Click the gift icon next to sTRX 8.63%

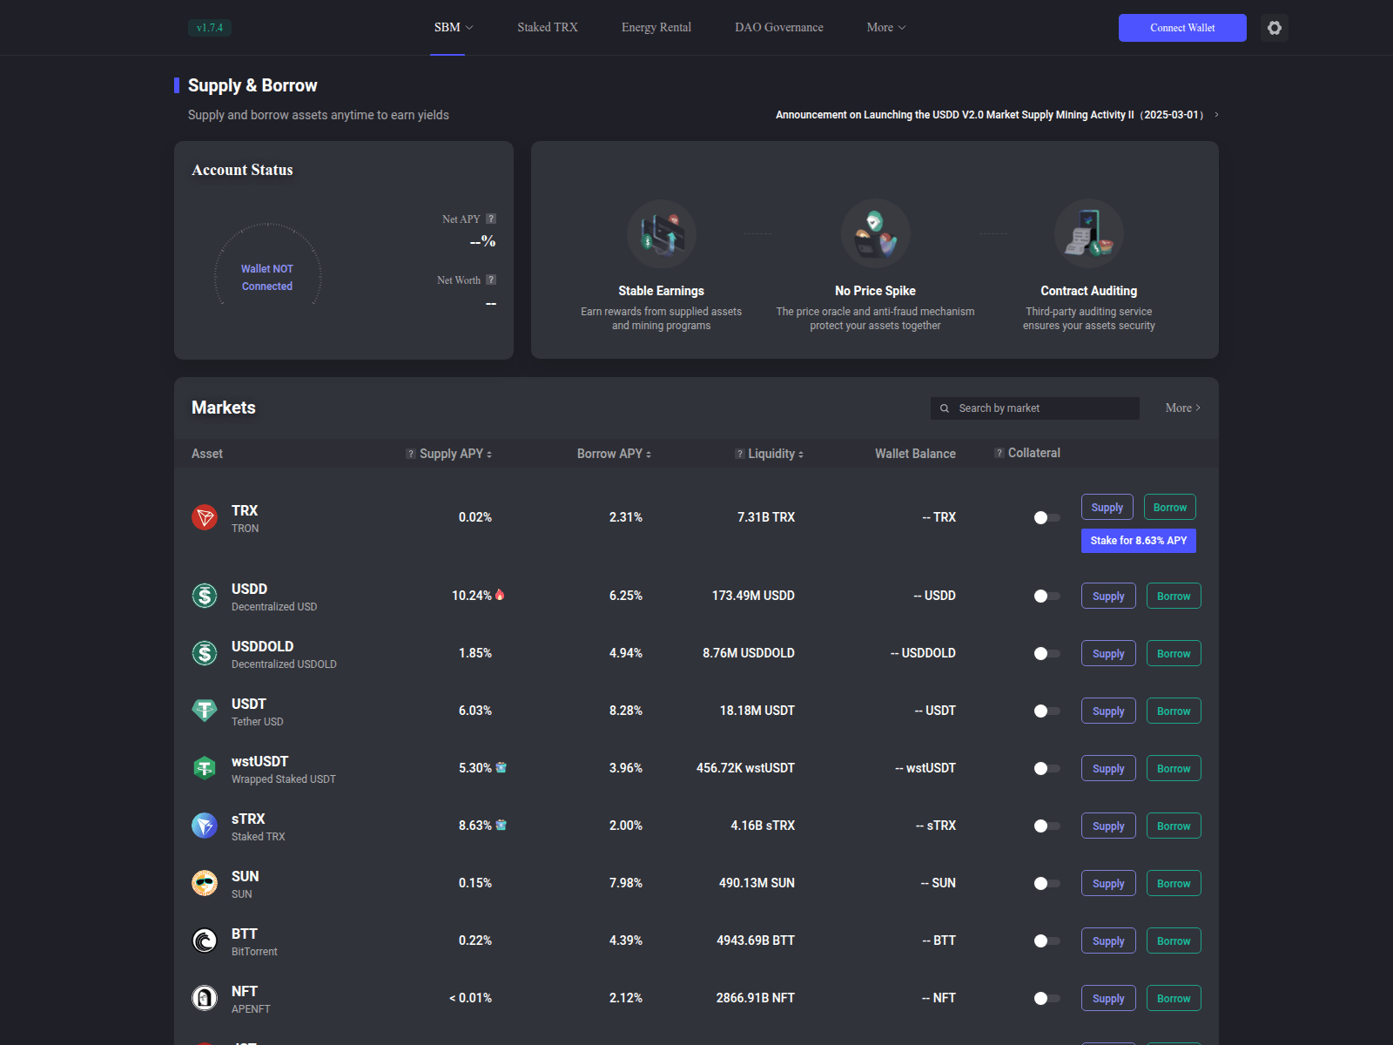[x=501, y=825]
